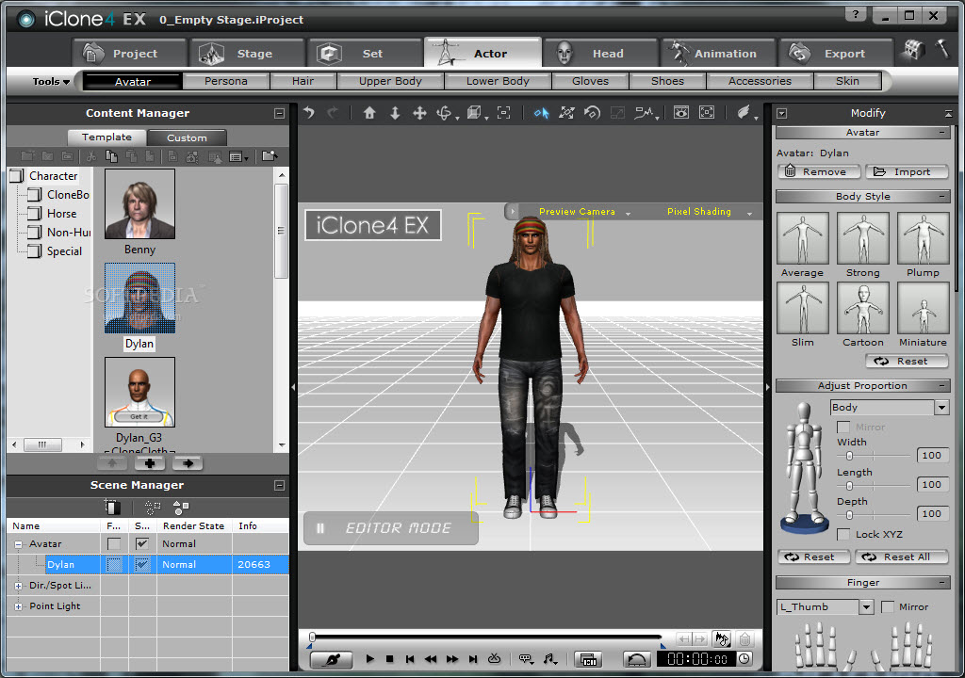Click the loop playback arc icon
The width and height of the screenshot is (965, 678).
pyautogui.click(x=637, y=659)
